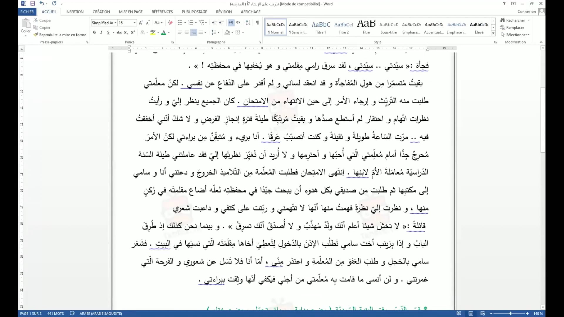
Task: Switch to the MISE EN PAGE tab
Action: [130, 12]
